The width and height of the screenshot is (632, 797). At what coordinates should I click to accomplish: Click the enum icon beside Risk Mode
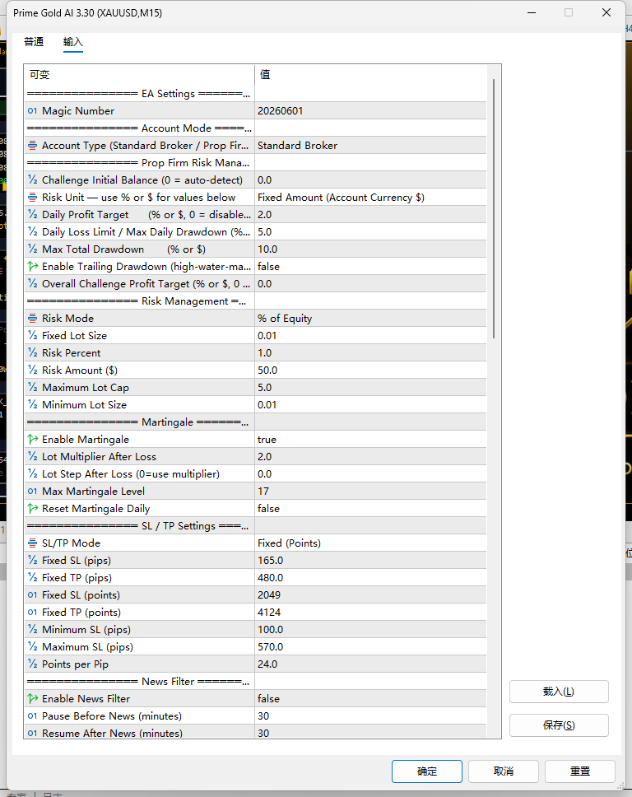click(x=33, y=318)
